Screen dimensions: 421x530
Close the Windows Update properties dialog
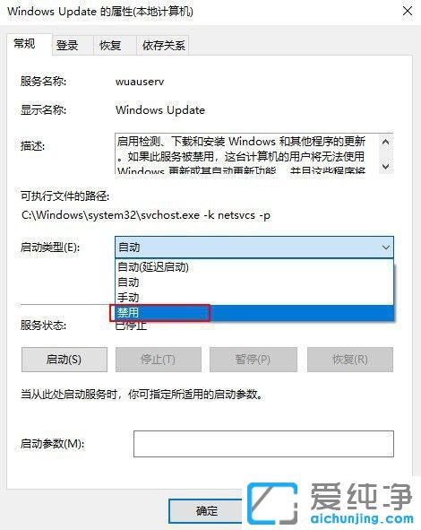[x=408, y=11]
